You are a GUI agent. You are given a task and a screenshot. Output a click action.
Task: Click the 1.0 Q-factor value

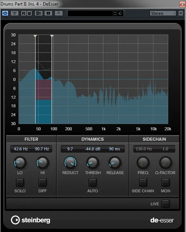[165, 149]
